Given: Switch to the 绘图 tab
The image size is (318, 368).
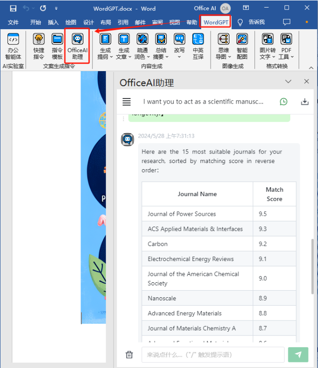Looking at the screenshot, I should [71, 22].
